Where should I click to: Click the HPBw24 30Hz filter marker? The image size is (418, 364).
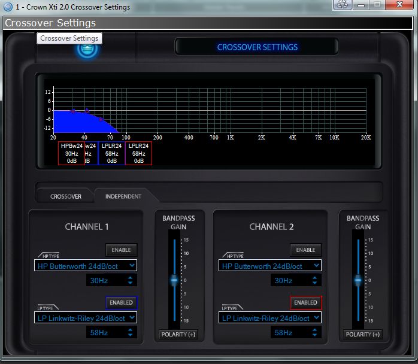click(71, 153)
